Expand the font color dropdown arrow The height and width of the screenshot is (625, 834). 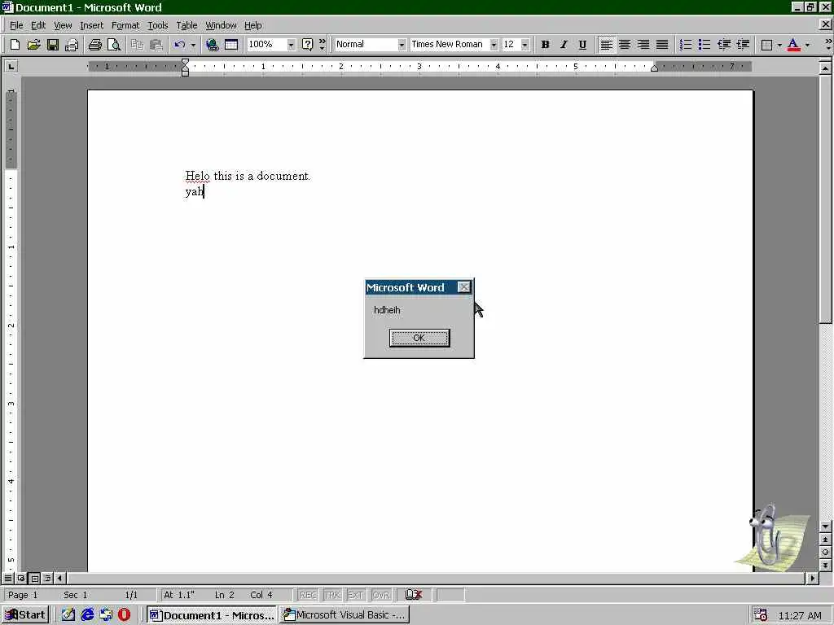[x=807, y=45]
